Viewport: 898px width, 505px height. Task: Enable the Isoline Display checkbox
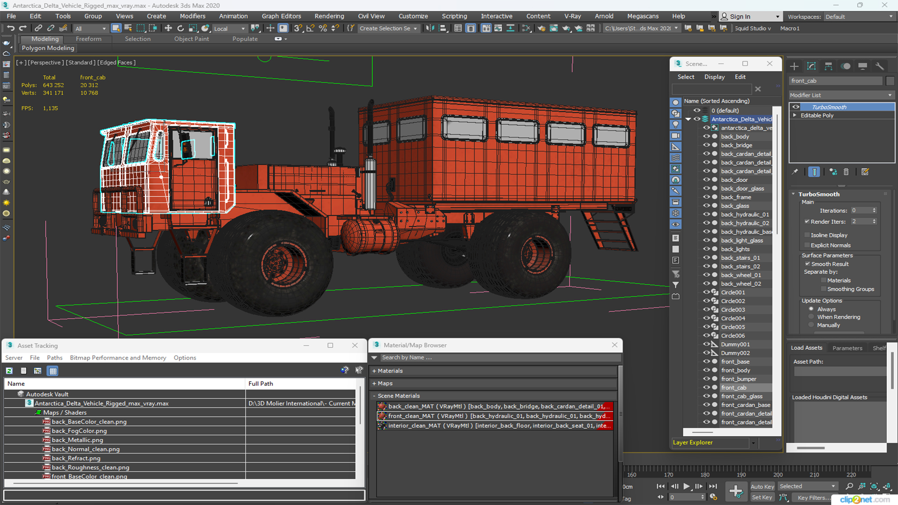807,235
